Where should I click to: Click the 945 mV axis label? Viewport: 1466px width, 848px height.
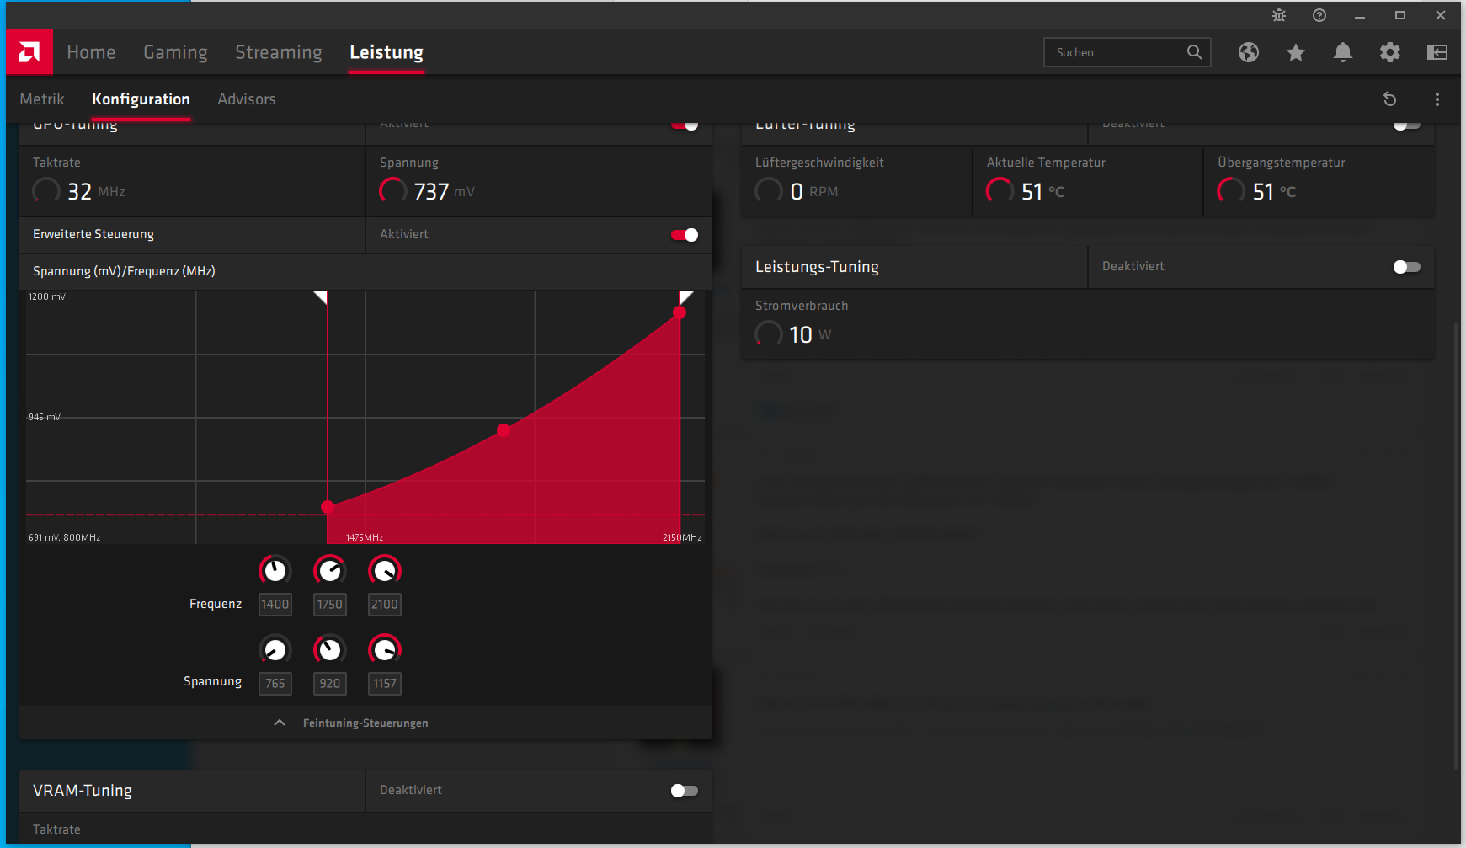(45, 417)
